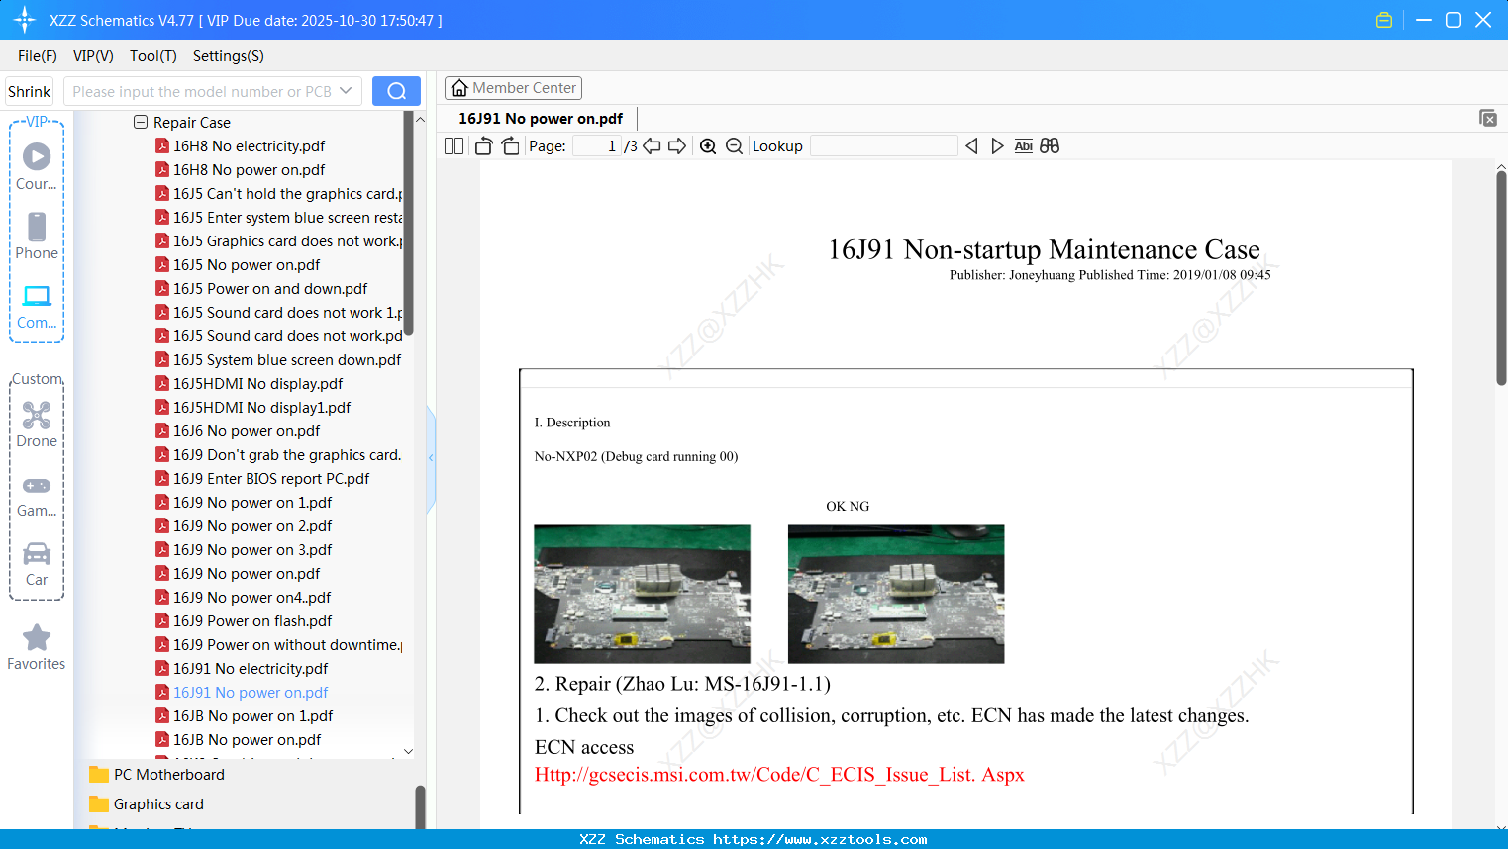
Task: Click the Lookup text field
Action: 884,145
